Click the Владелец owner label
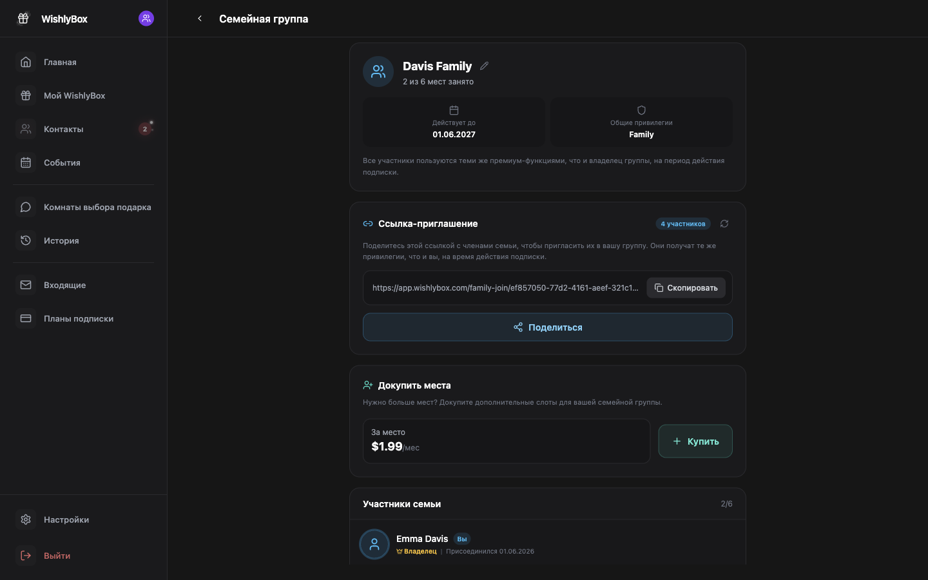This screenshot has height=580, width=928. point(416,552)
